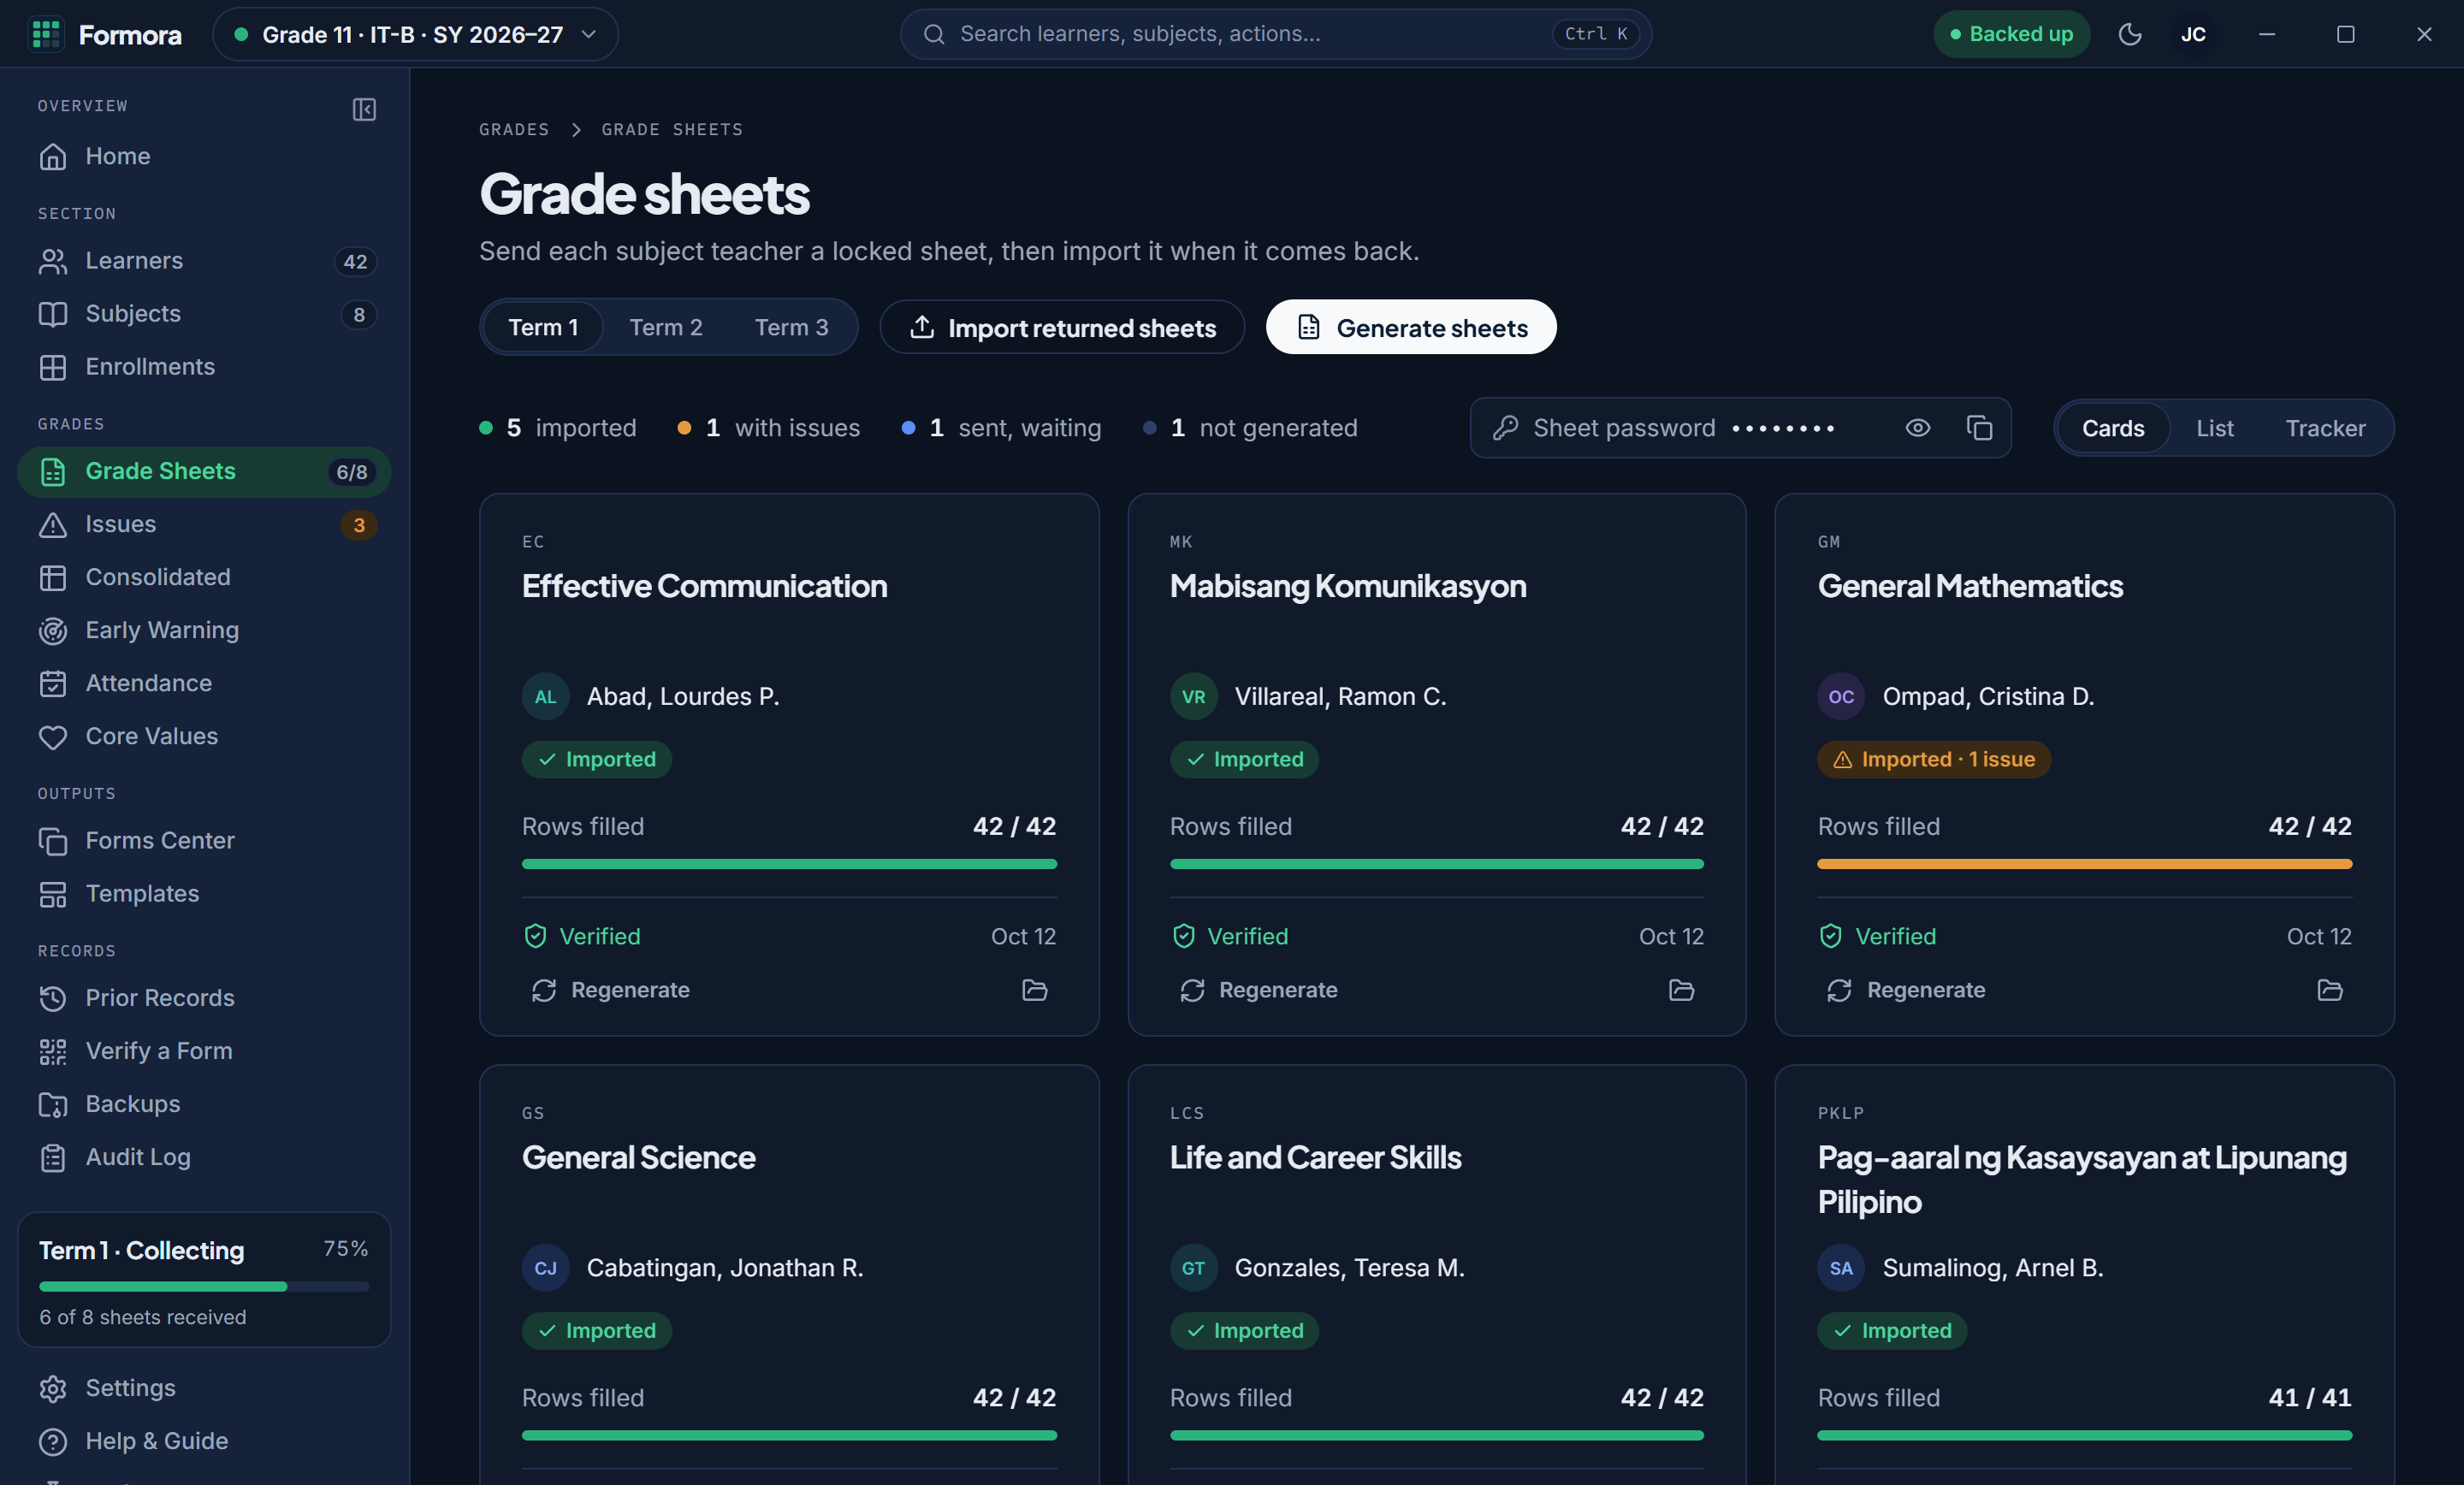The width and height of the screenshot is (2464, 1485).
Task: Open Issues with 3 badge
Action: (204, 524)
